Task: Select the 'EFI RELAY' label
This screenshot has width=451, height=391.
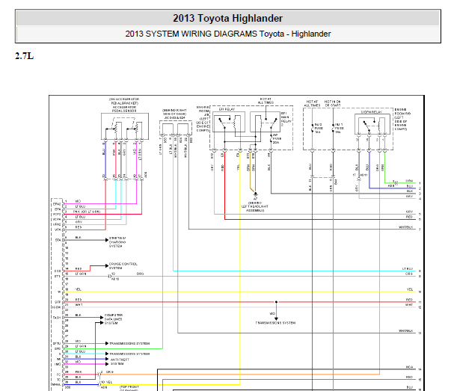Action: 227,109
